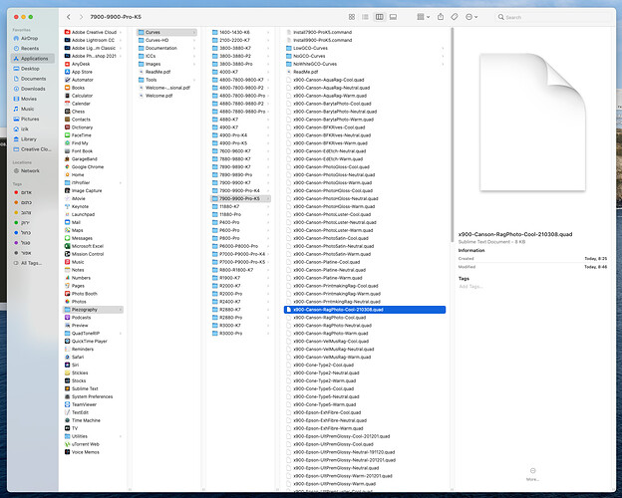
Task: Select the purple tag in sidebar
Action: point(25,242)
